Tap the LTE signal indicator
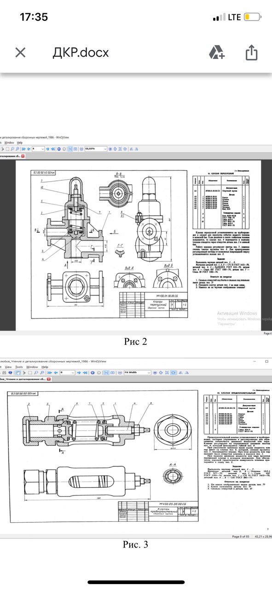 [234, 18]
